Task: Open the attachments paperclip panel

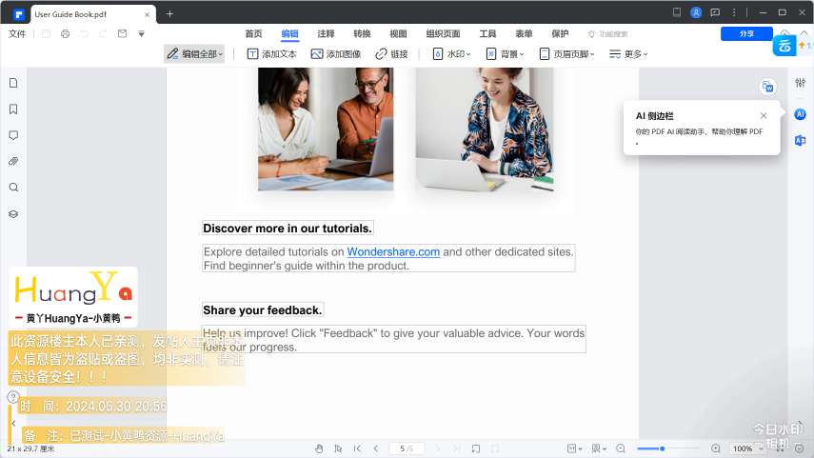Action: tap(13, 161)
